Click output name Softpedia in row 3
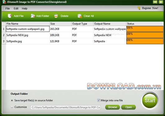Screen dimensions: 165x116 (110, 41)
